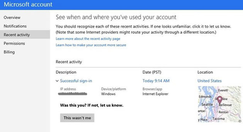Click the 'Location' column header

(205, 72)
